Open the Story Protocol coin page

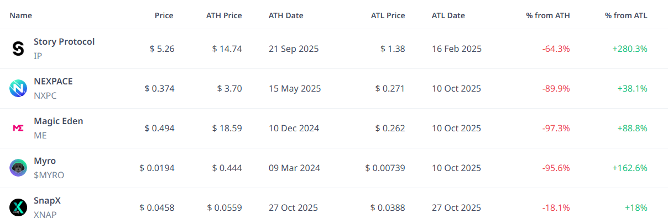pyautogui.click(x=64, y=42)
